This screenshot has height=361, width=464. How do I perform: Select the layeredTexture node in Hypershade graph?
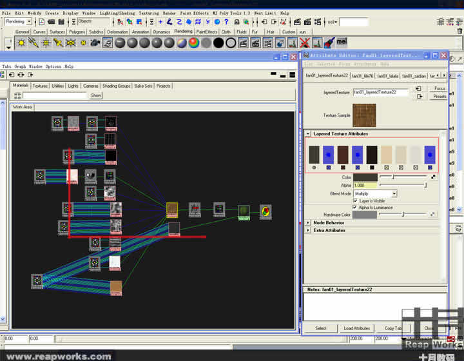[172, 209]
